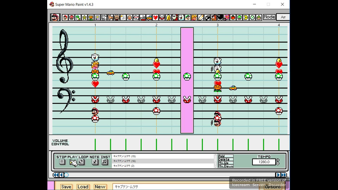Click the Mode button
The height and width of the screenshot is (190, 338).
(x=269, y=17)
